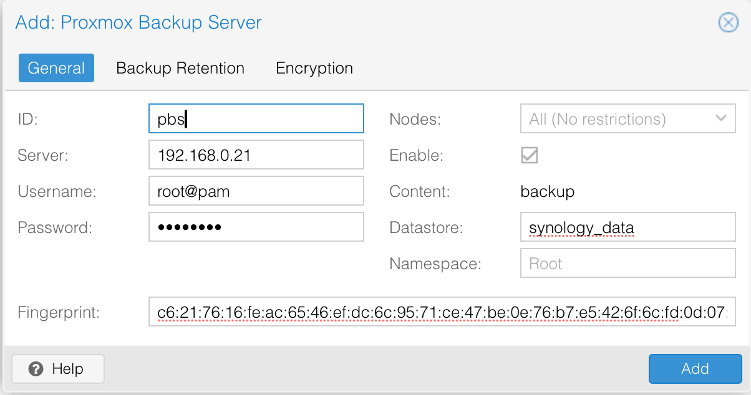
Task: Click the Fingerprint text field
Action: (x=442, y=313)
